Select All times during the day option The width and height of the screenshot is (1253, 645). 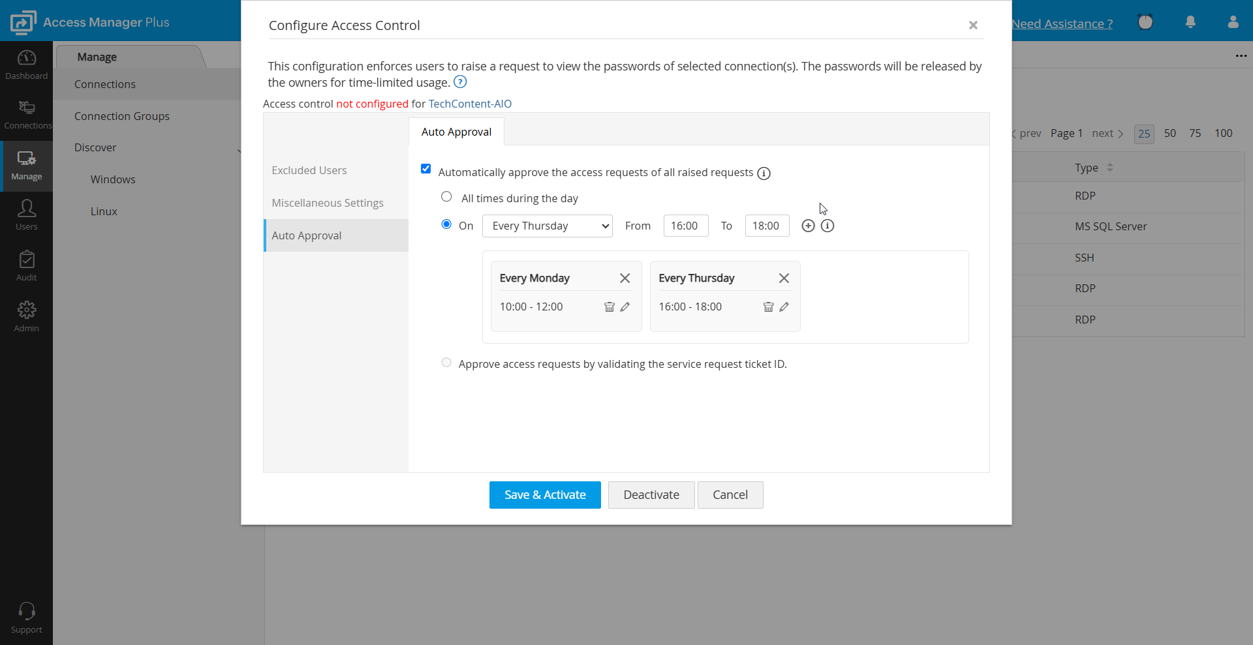446,197
